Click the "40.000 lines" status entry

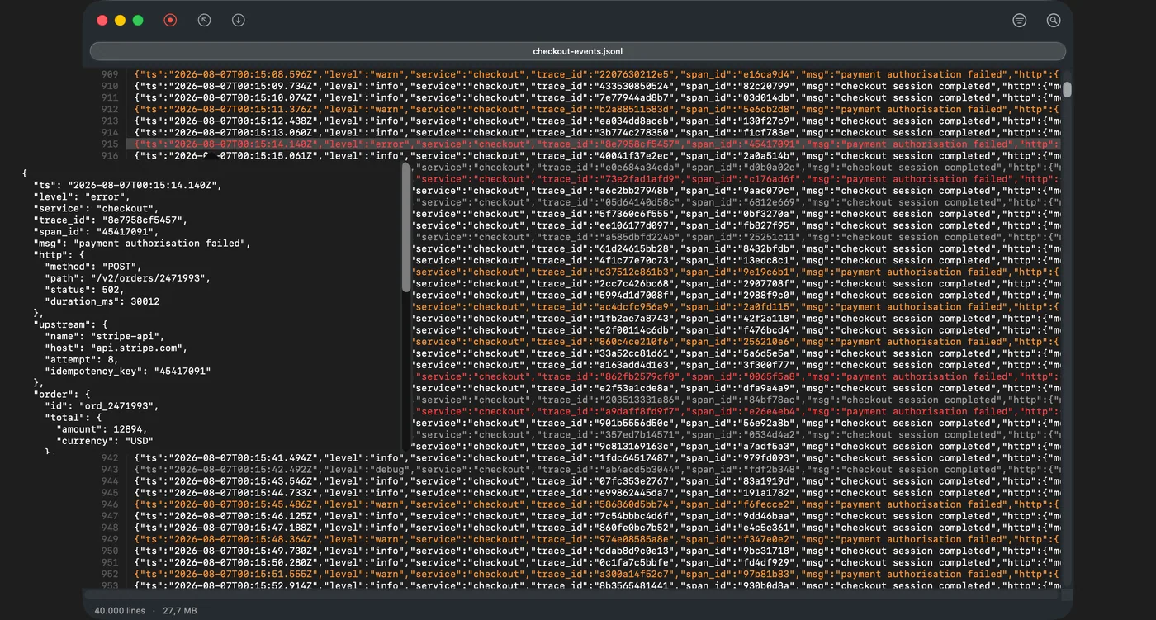(x=120, y=611)
